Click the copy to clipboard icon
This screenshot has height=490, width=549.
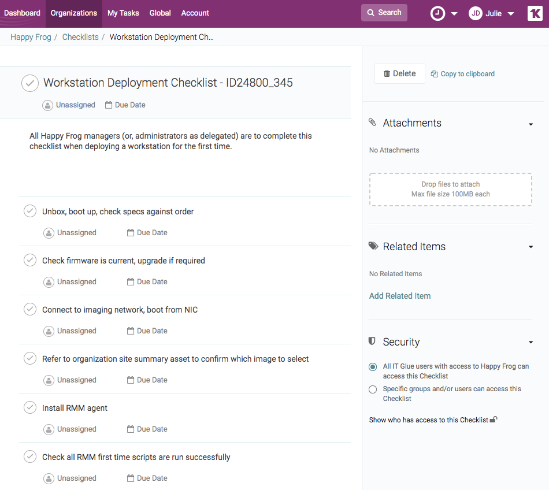pos(434,74)
